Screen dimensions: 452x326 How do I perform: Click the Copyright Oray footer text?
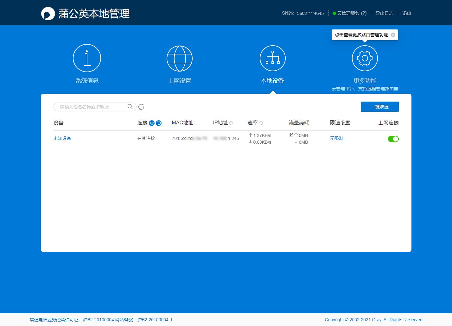pyautogui.click(x=373, y=320)
